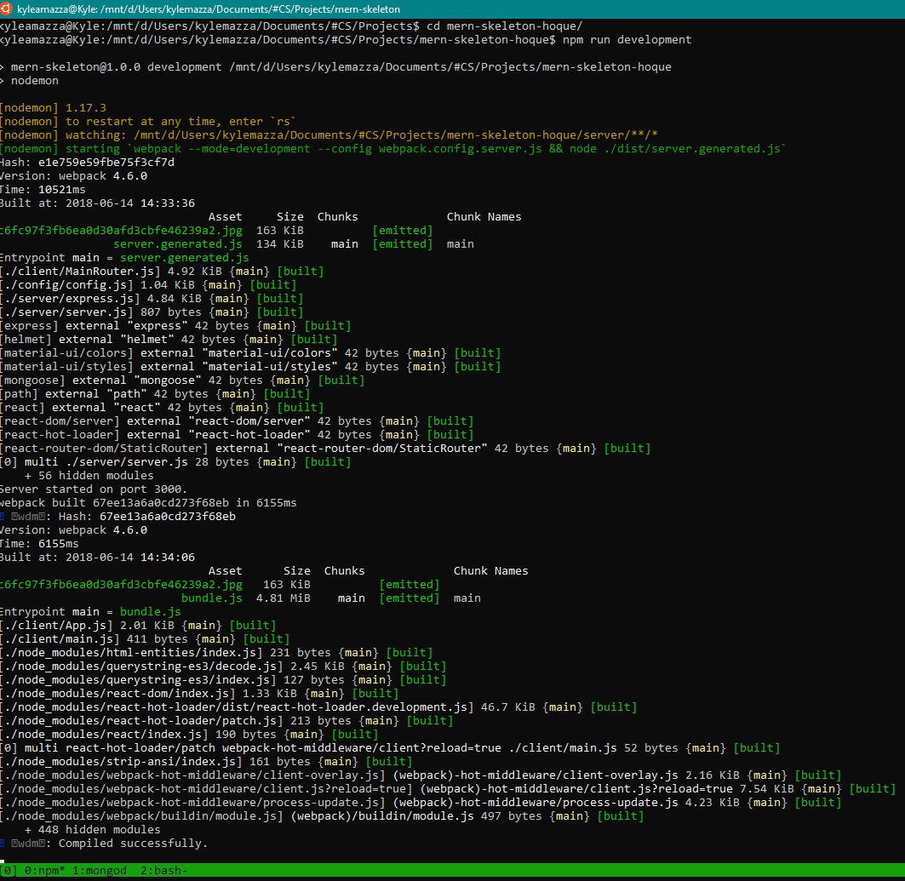905x881 pixels.
Task: Select the 0:npm* tmux window tab
Action: click(44, 870)
